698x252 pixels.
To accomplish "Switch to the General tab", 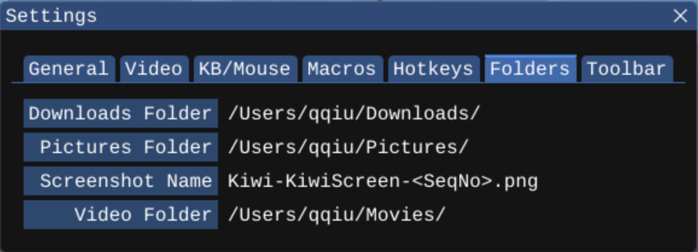I will 69,69.
